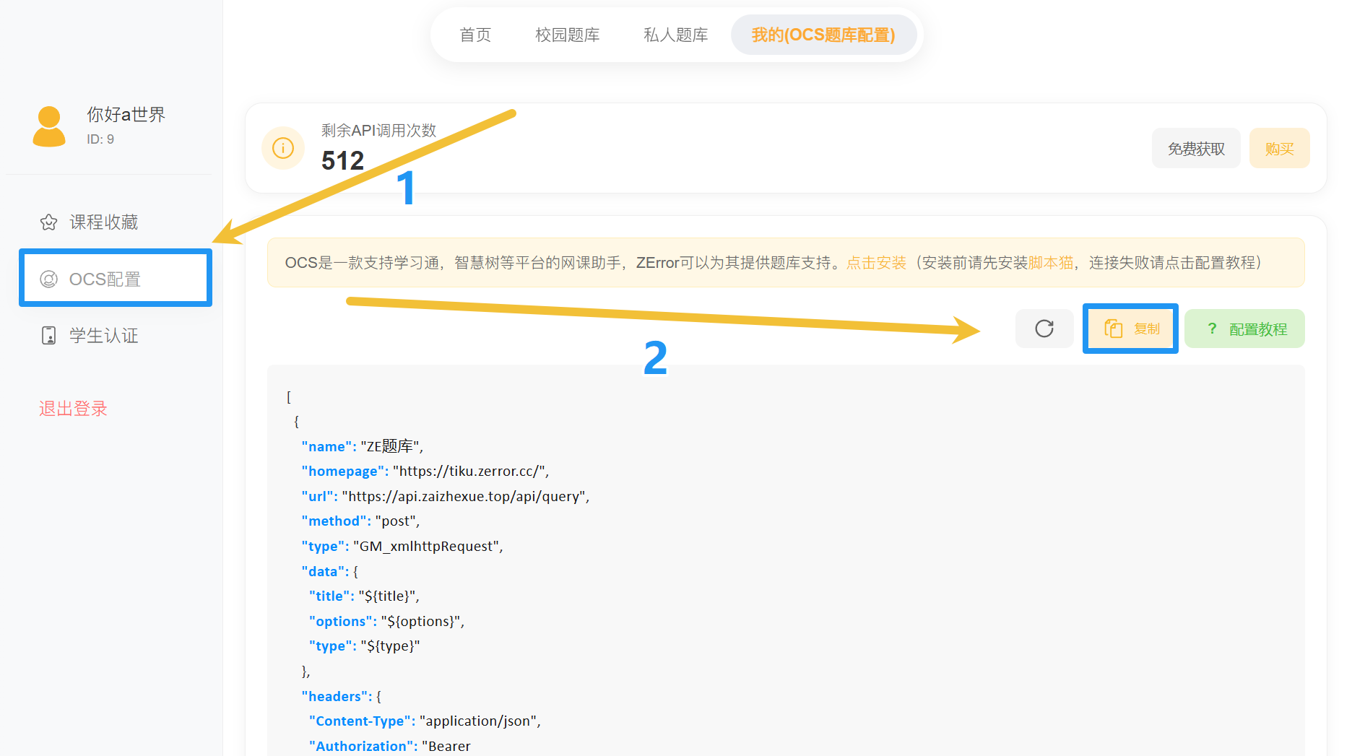
Task: Click the copy icon in 复制 button
Action: [1113, 329]
